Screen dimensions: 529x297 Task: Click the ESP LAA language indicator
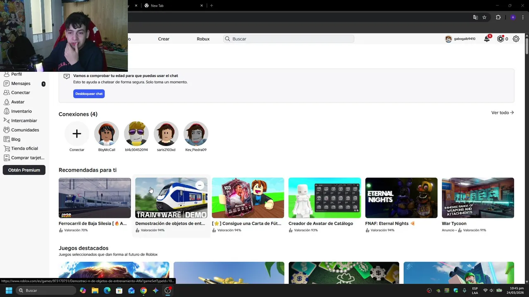[475, 290]
